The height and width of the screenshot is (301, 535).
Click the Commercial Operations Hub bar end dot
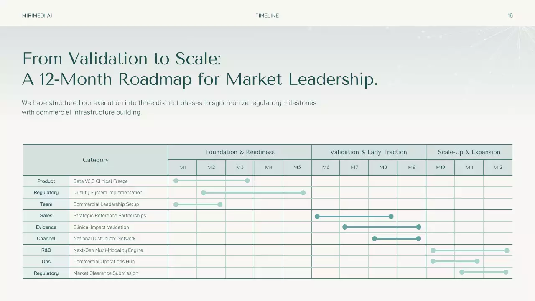tap(477, 261)
